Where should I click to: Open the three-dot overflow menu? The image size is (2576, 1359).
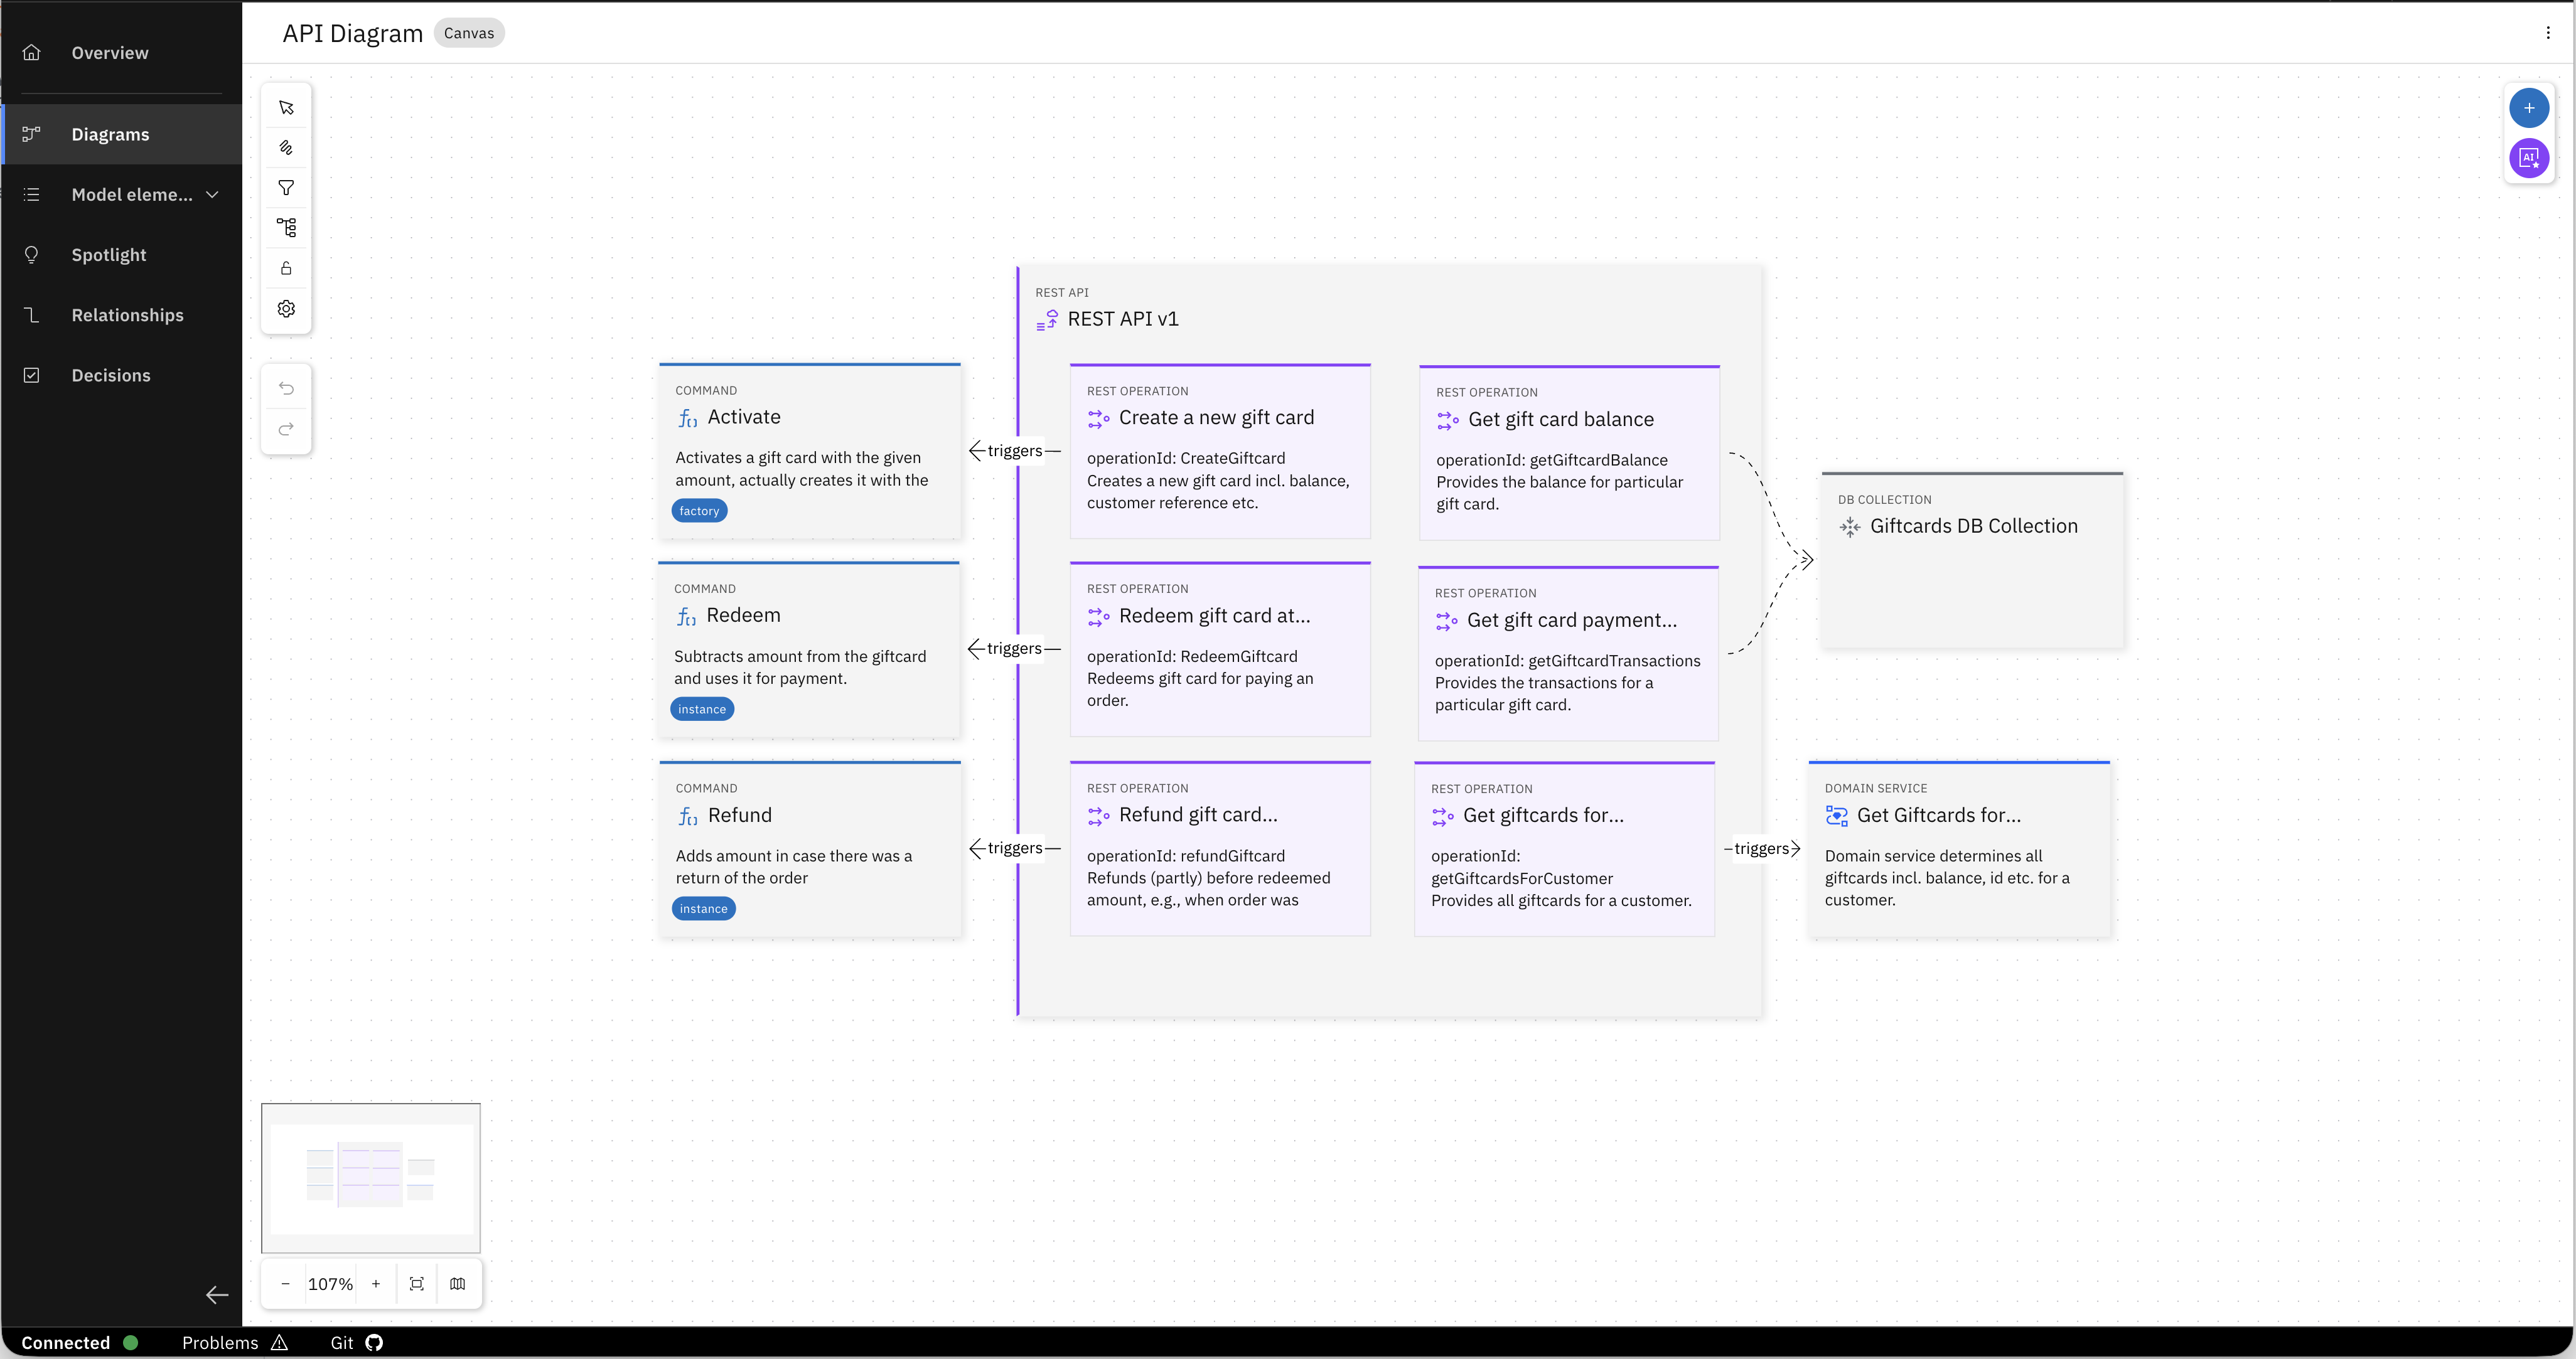point(2548,32)
